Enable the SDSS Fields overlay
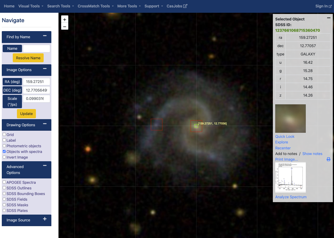 (4, 199)
